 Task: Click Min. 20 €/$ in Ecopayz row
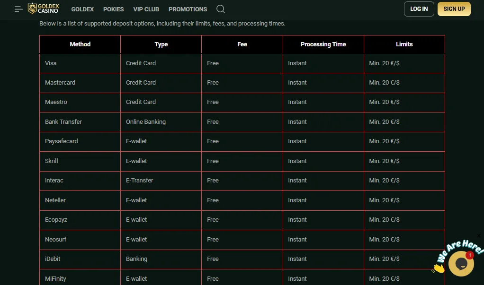pyautogui.click(x=404, y=220)
